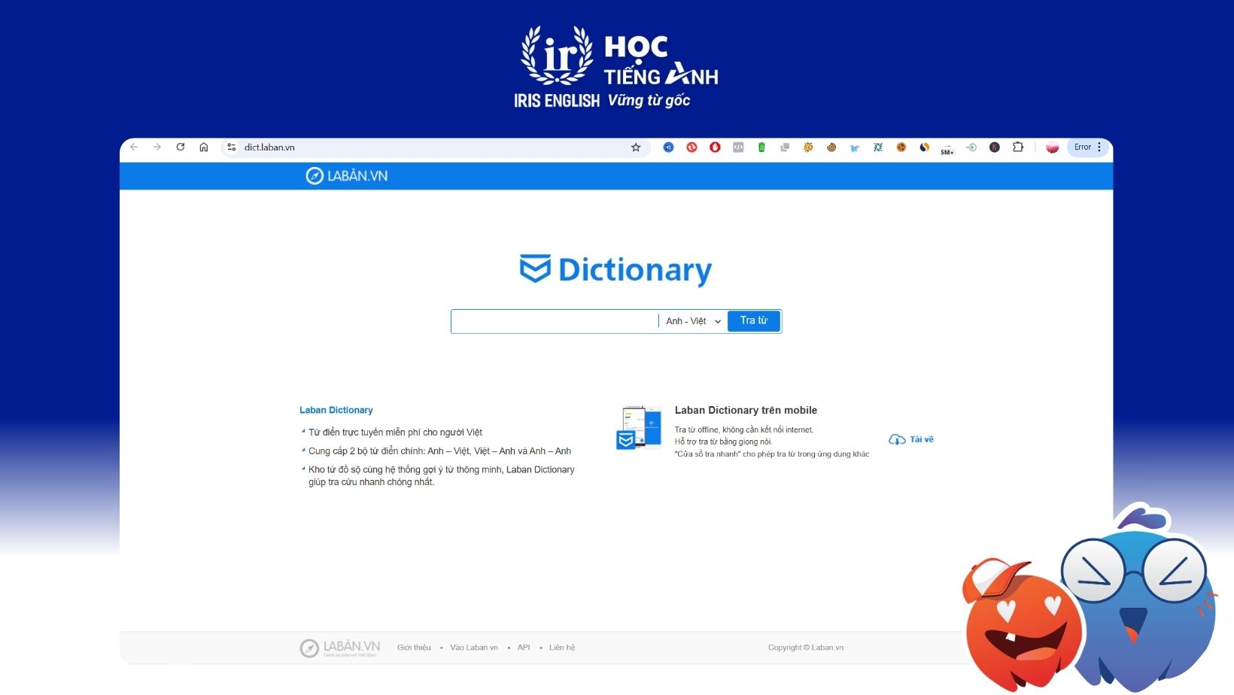Viewport: 1234px width, 695px height.
Task: Open the red circular arrows extension
Action: (x=691, y=147)
